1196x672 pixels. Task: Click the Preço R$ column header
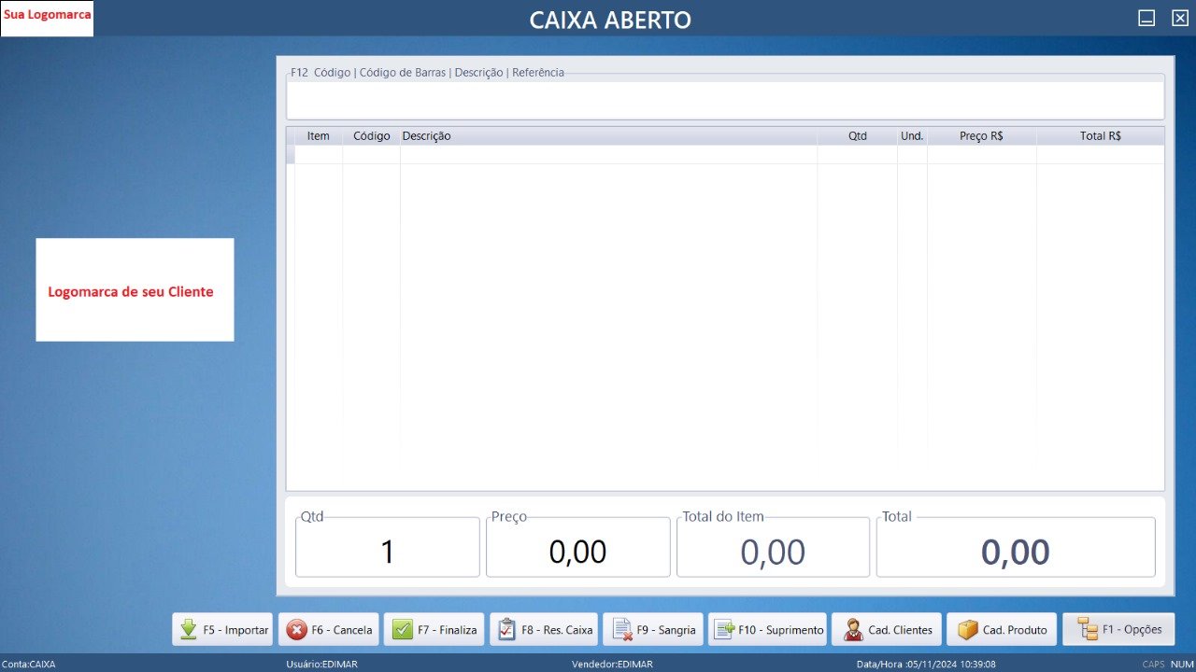(x=981, y=136)
